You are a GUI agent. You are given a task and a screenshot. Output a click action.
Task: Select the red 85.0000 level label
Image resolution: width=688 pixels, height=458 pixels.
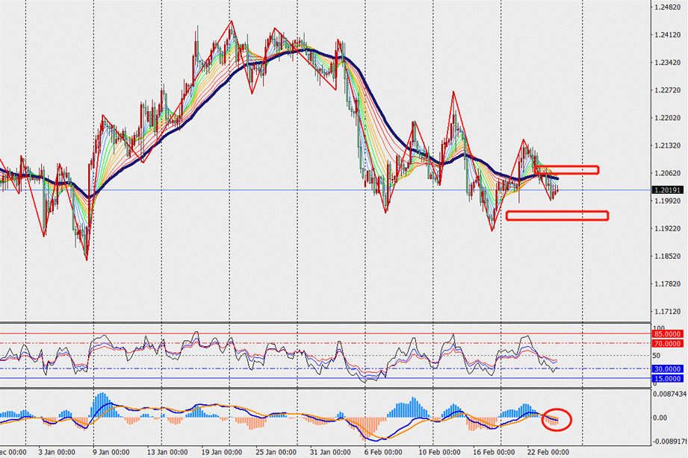tap(669, 334)
